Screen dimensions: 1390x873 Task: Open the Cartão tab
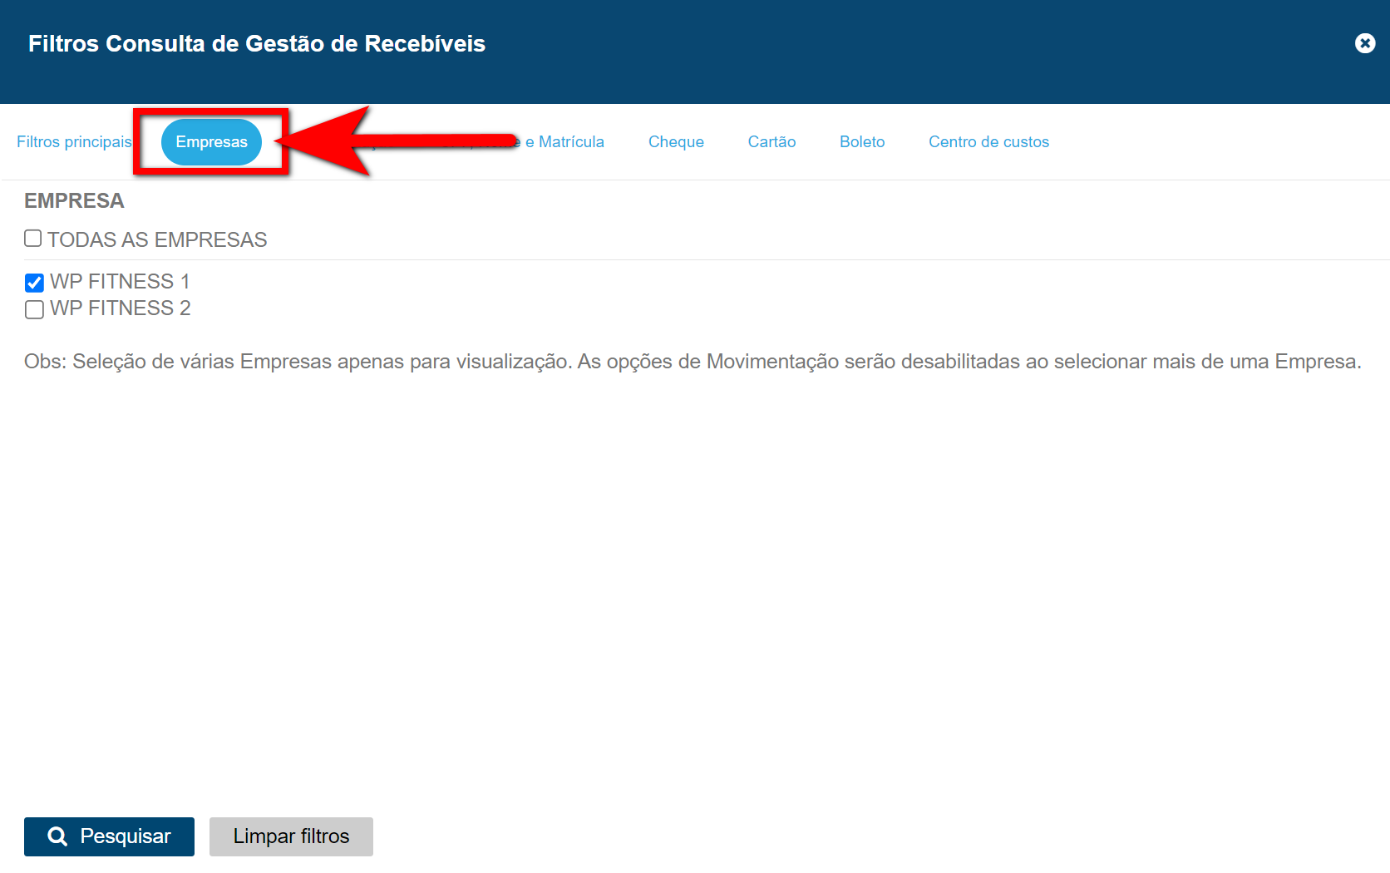point(771,142)
